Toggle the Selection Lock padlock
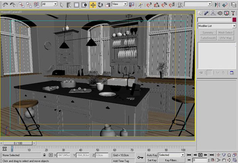This screenshot has height=163, width=238. [44, 155]
